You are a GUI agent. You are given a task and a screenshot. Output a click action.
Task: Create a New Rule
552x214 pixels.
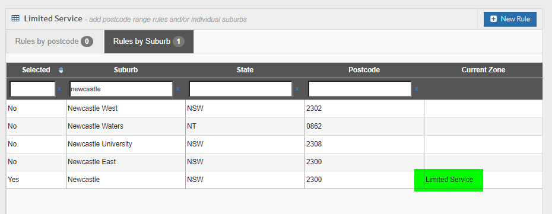point(510,19)
